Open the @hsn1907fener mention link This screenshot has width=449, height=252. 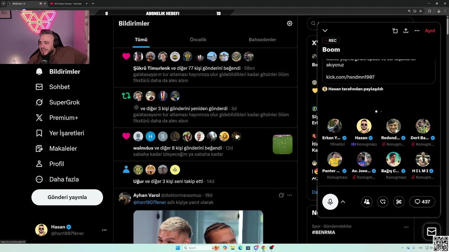(149, 202)
